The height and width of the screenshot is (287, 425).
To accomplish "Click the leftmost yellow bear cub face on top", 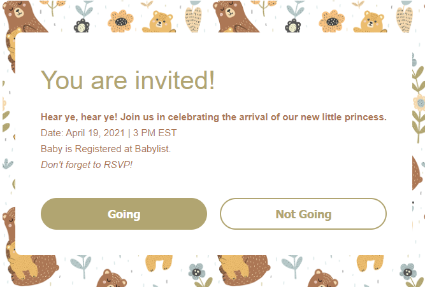I will pyautogui.click(x=159, y=22).
